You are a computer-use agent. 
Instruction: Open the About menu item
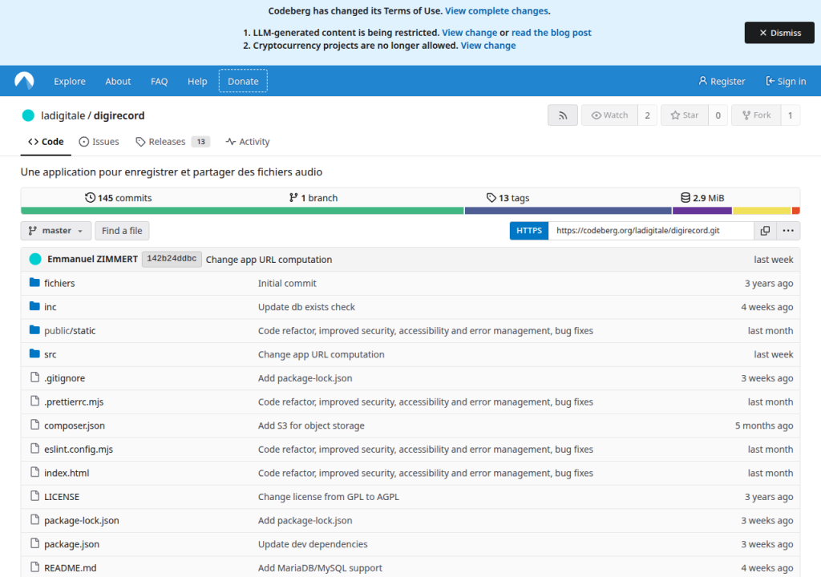(x=118, y=81)
